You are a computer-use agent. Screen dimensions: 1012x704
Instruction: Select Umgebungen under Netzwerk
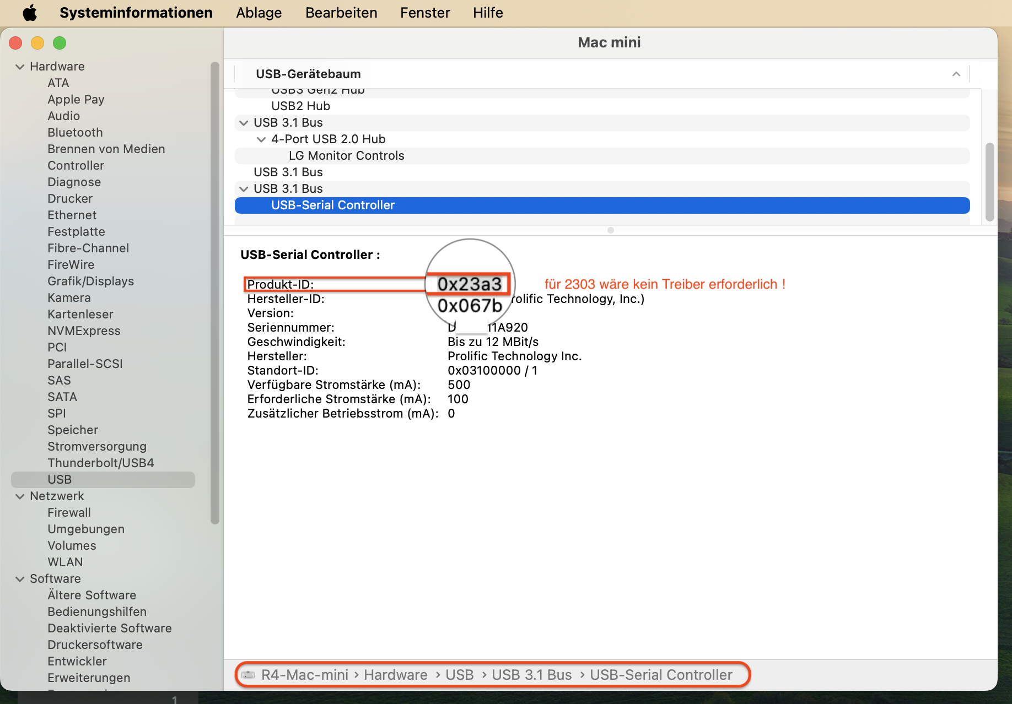click(x=86, y=529)
